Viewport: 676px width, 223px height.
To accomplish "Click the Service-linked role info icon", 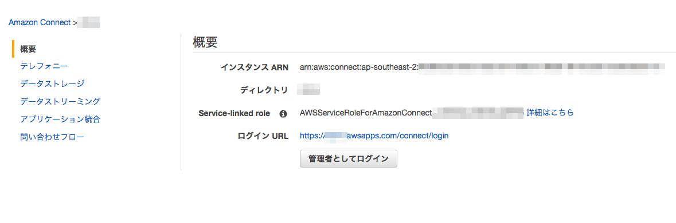I will 283,114.
